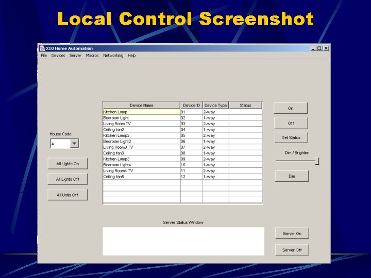Click the Device ID column header
Image resolution: width=371 pixels, height=278 pixels.
click(x=191, y=106)
